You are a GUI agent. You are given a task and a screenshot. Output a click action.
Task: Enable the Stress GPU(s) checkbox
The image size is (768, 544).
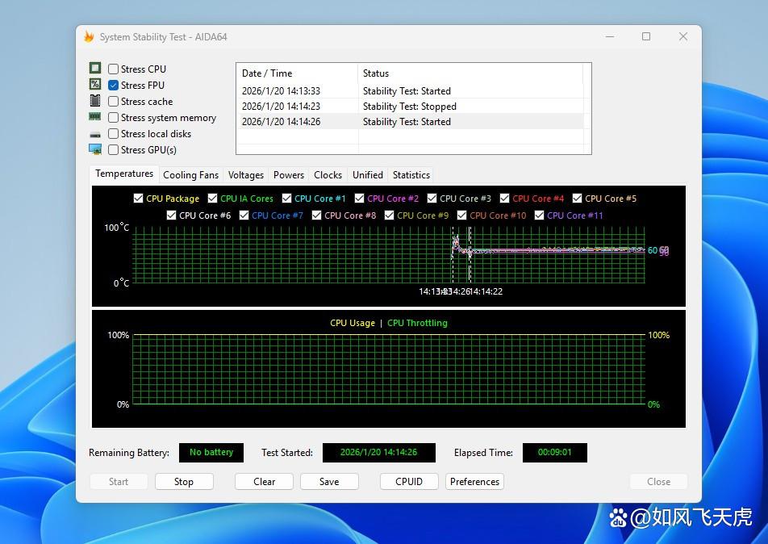[x=113, y=150]
